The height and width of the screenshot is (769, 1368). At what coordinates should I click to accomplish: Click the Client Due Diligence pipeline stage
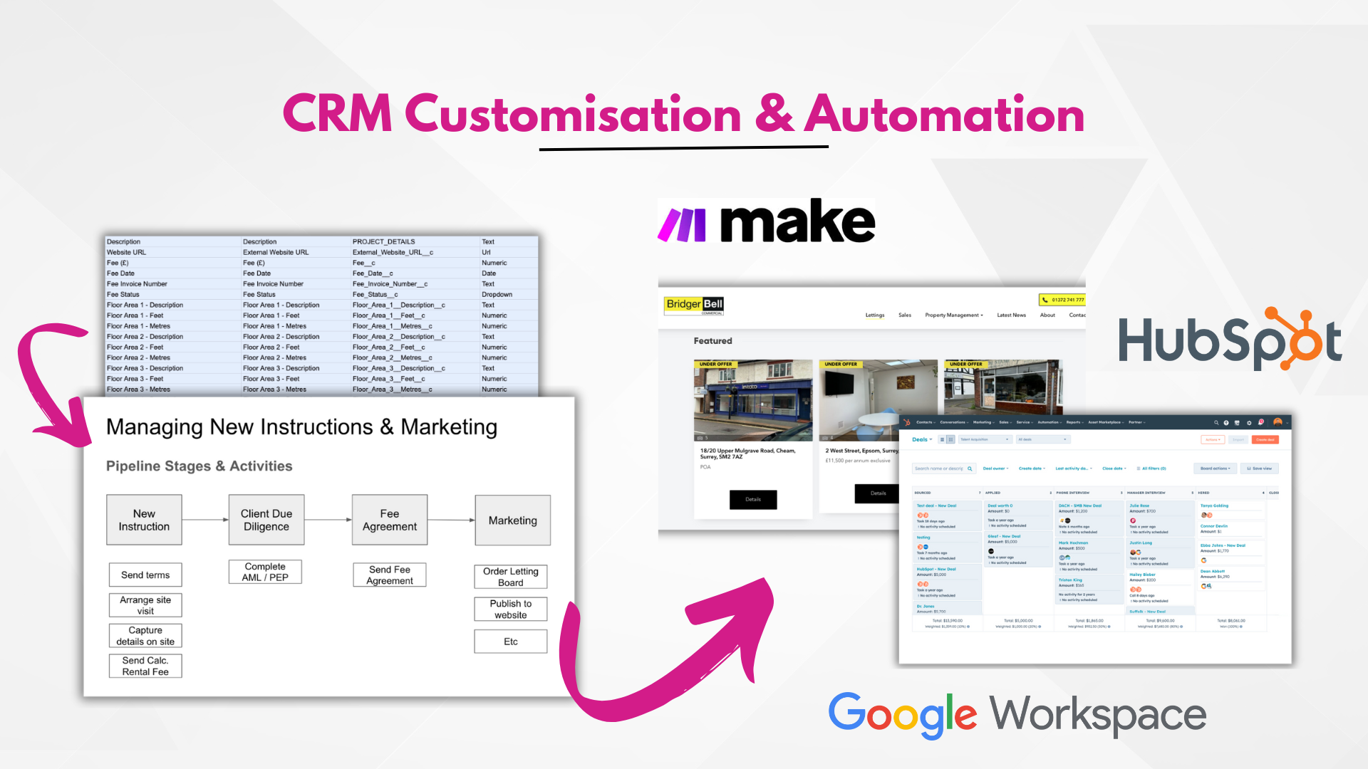(269, 521)
